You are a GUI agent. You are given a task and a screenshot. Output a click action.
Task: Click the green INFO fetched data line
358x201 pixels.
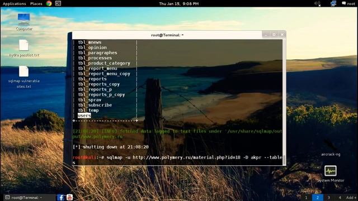pyautogui.click(x=177, y=134)
